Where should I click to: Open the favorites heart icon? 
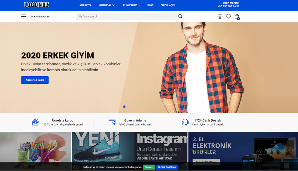pyautogui.click(x=228, y=16)
